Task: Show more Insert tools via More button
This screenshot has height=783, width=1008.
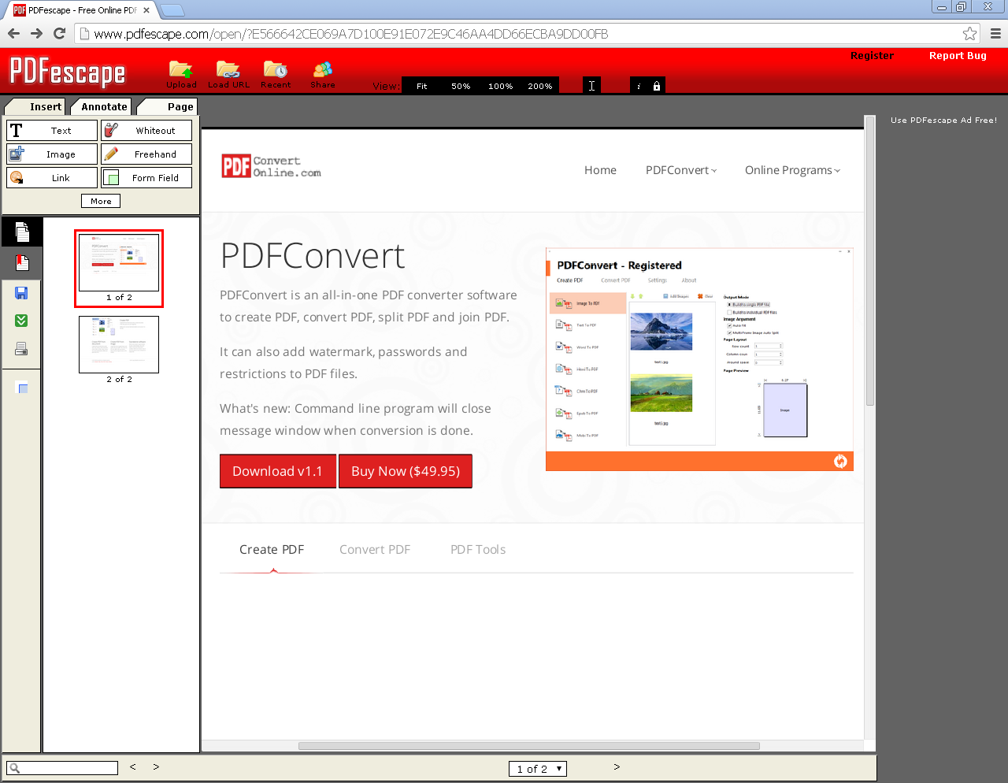Action: [x=100, y=201]
